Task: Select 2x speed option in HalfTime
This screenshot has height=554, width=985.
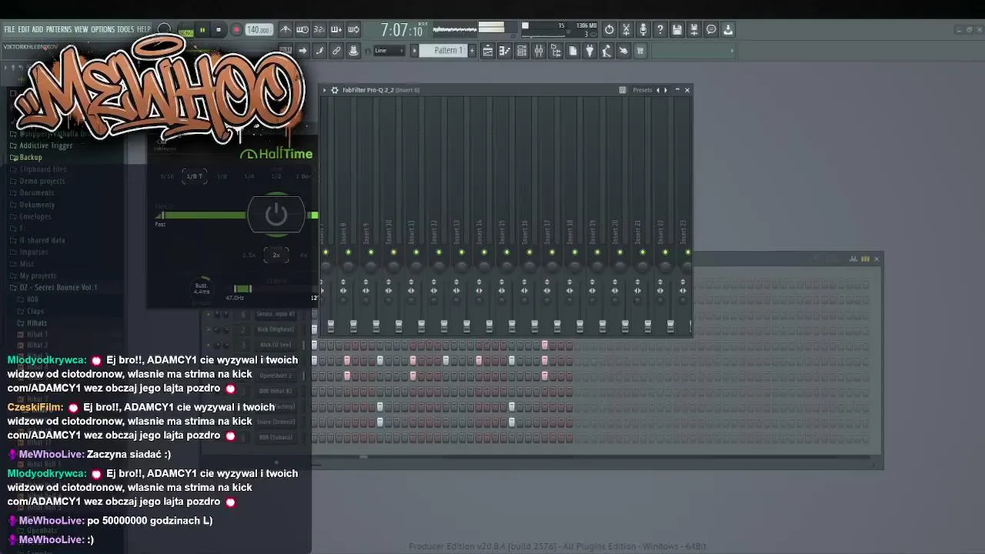Action: pos(276,255)
